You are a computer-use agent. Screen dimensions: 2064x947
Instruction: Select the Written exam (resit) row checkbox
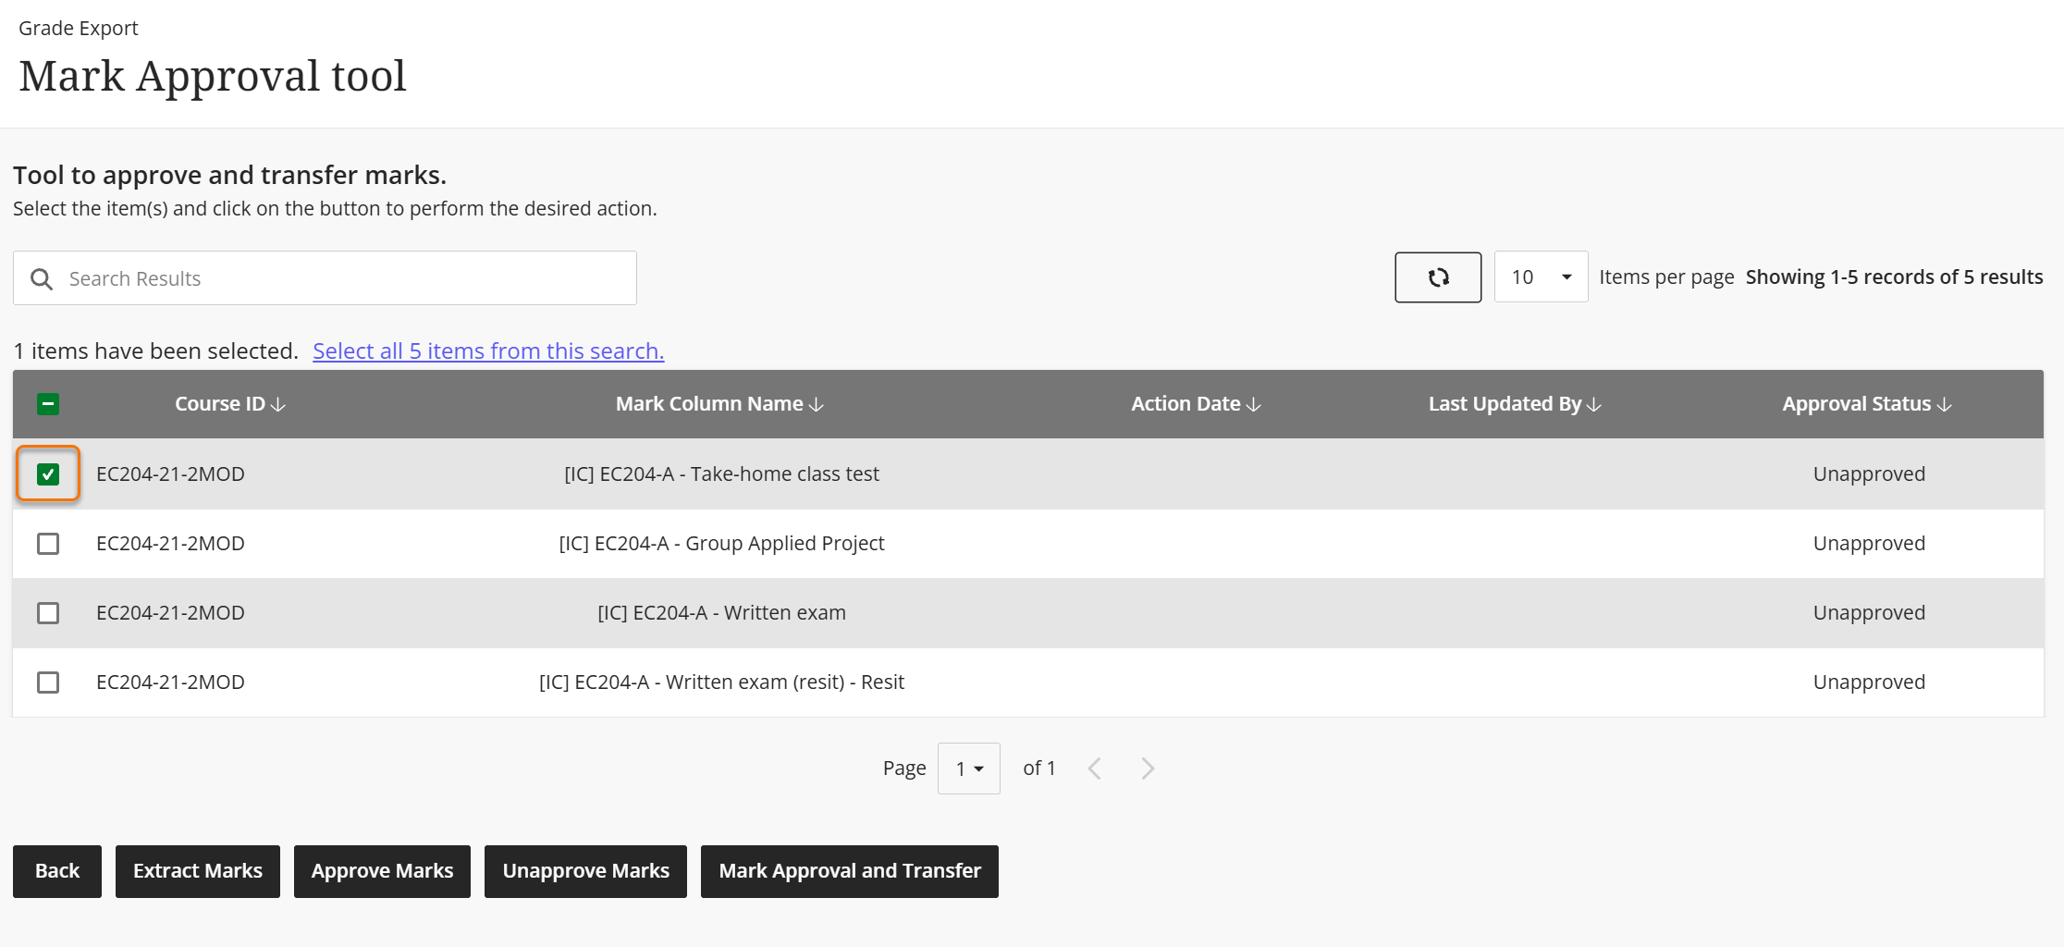click(x=48, y=683)
